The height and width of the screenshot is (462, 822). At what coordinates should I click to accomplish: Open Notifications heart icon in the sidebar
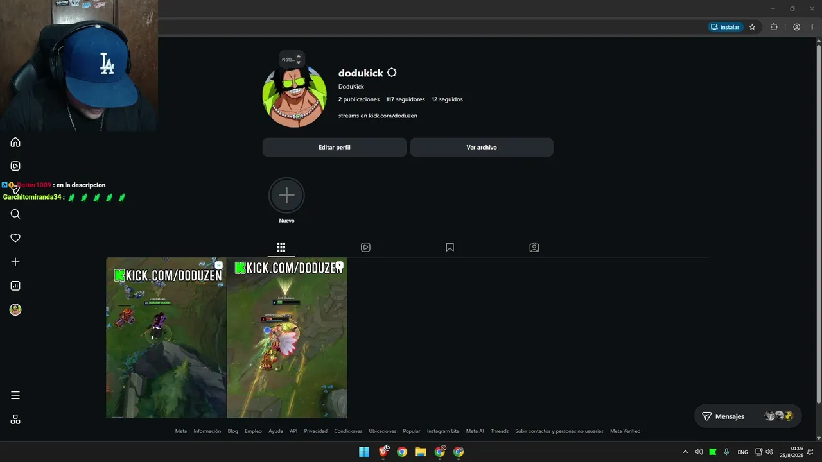[x=15, y=238]
